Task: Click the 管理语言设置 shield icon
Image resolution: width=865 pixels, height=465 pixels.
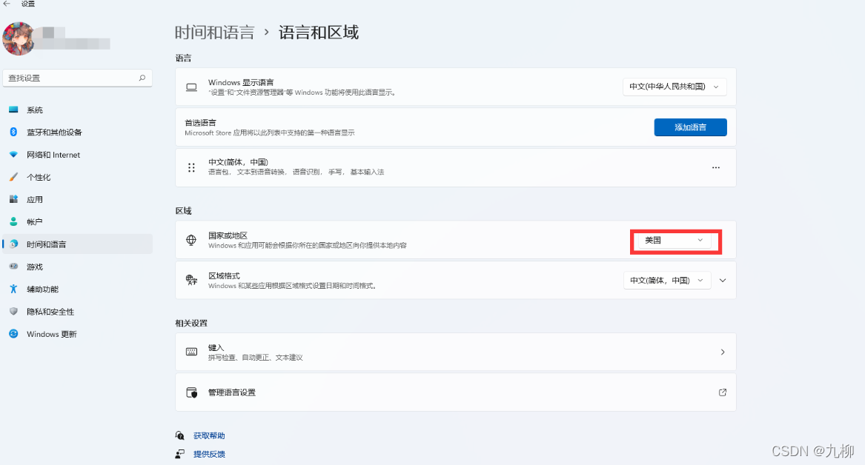Action: (x=191, y=392)
